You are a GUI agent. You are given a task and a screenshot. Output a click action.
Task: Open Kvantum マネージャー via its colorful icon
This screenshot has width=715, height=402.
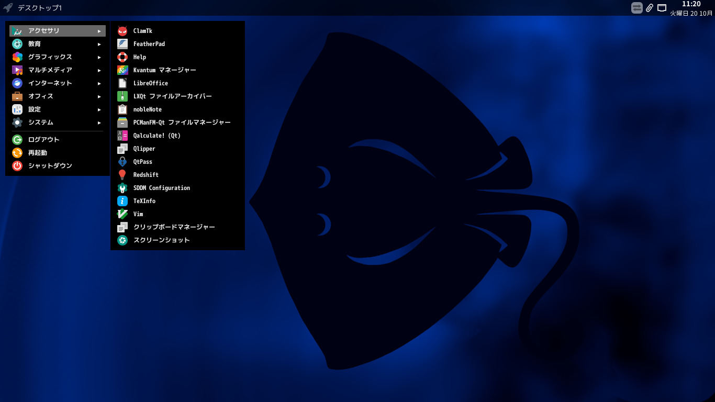122,70
